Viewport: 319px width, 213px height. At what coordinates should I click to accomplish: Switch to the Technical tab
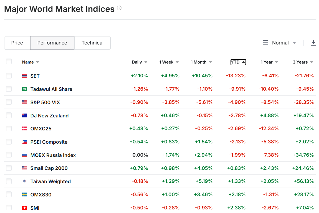pyautogui.click(x=93, y=43)
